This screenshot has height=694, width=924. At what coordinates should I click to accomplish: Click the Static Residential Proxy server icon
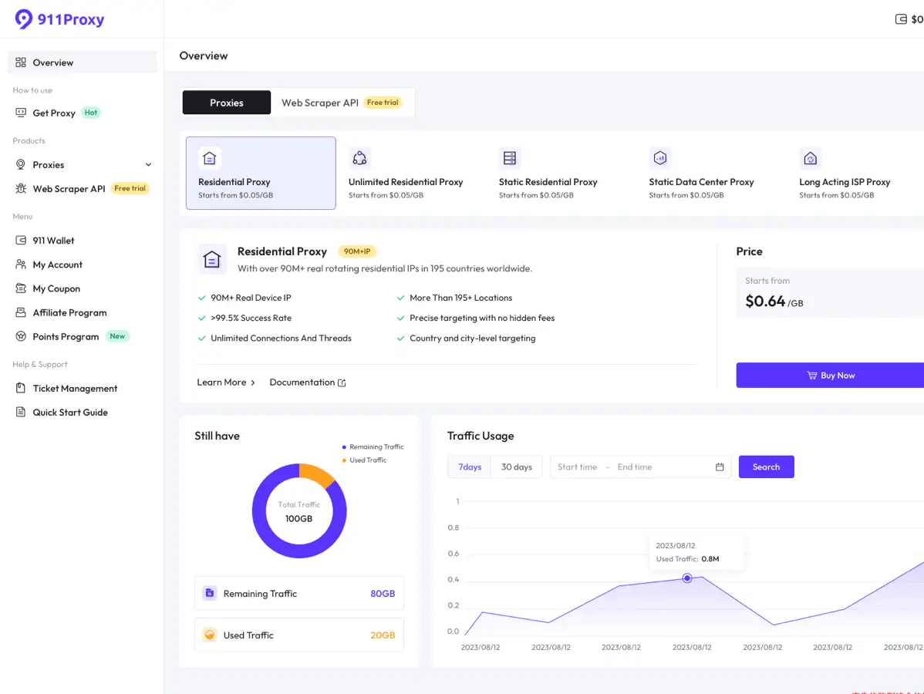click(509, 158)
